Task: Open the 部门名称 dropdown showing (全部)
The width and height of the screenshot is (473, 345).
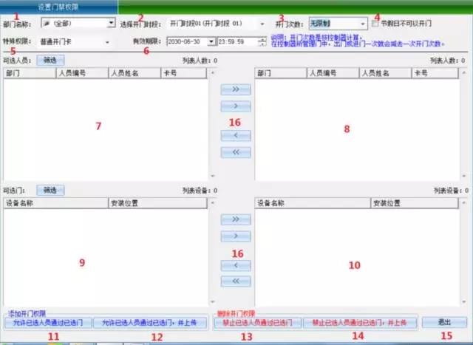Action: point(111,24)
